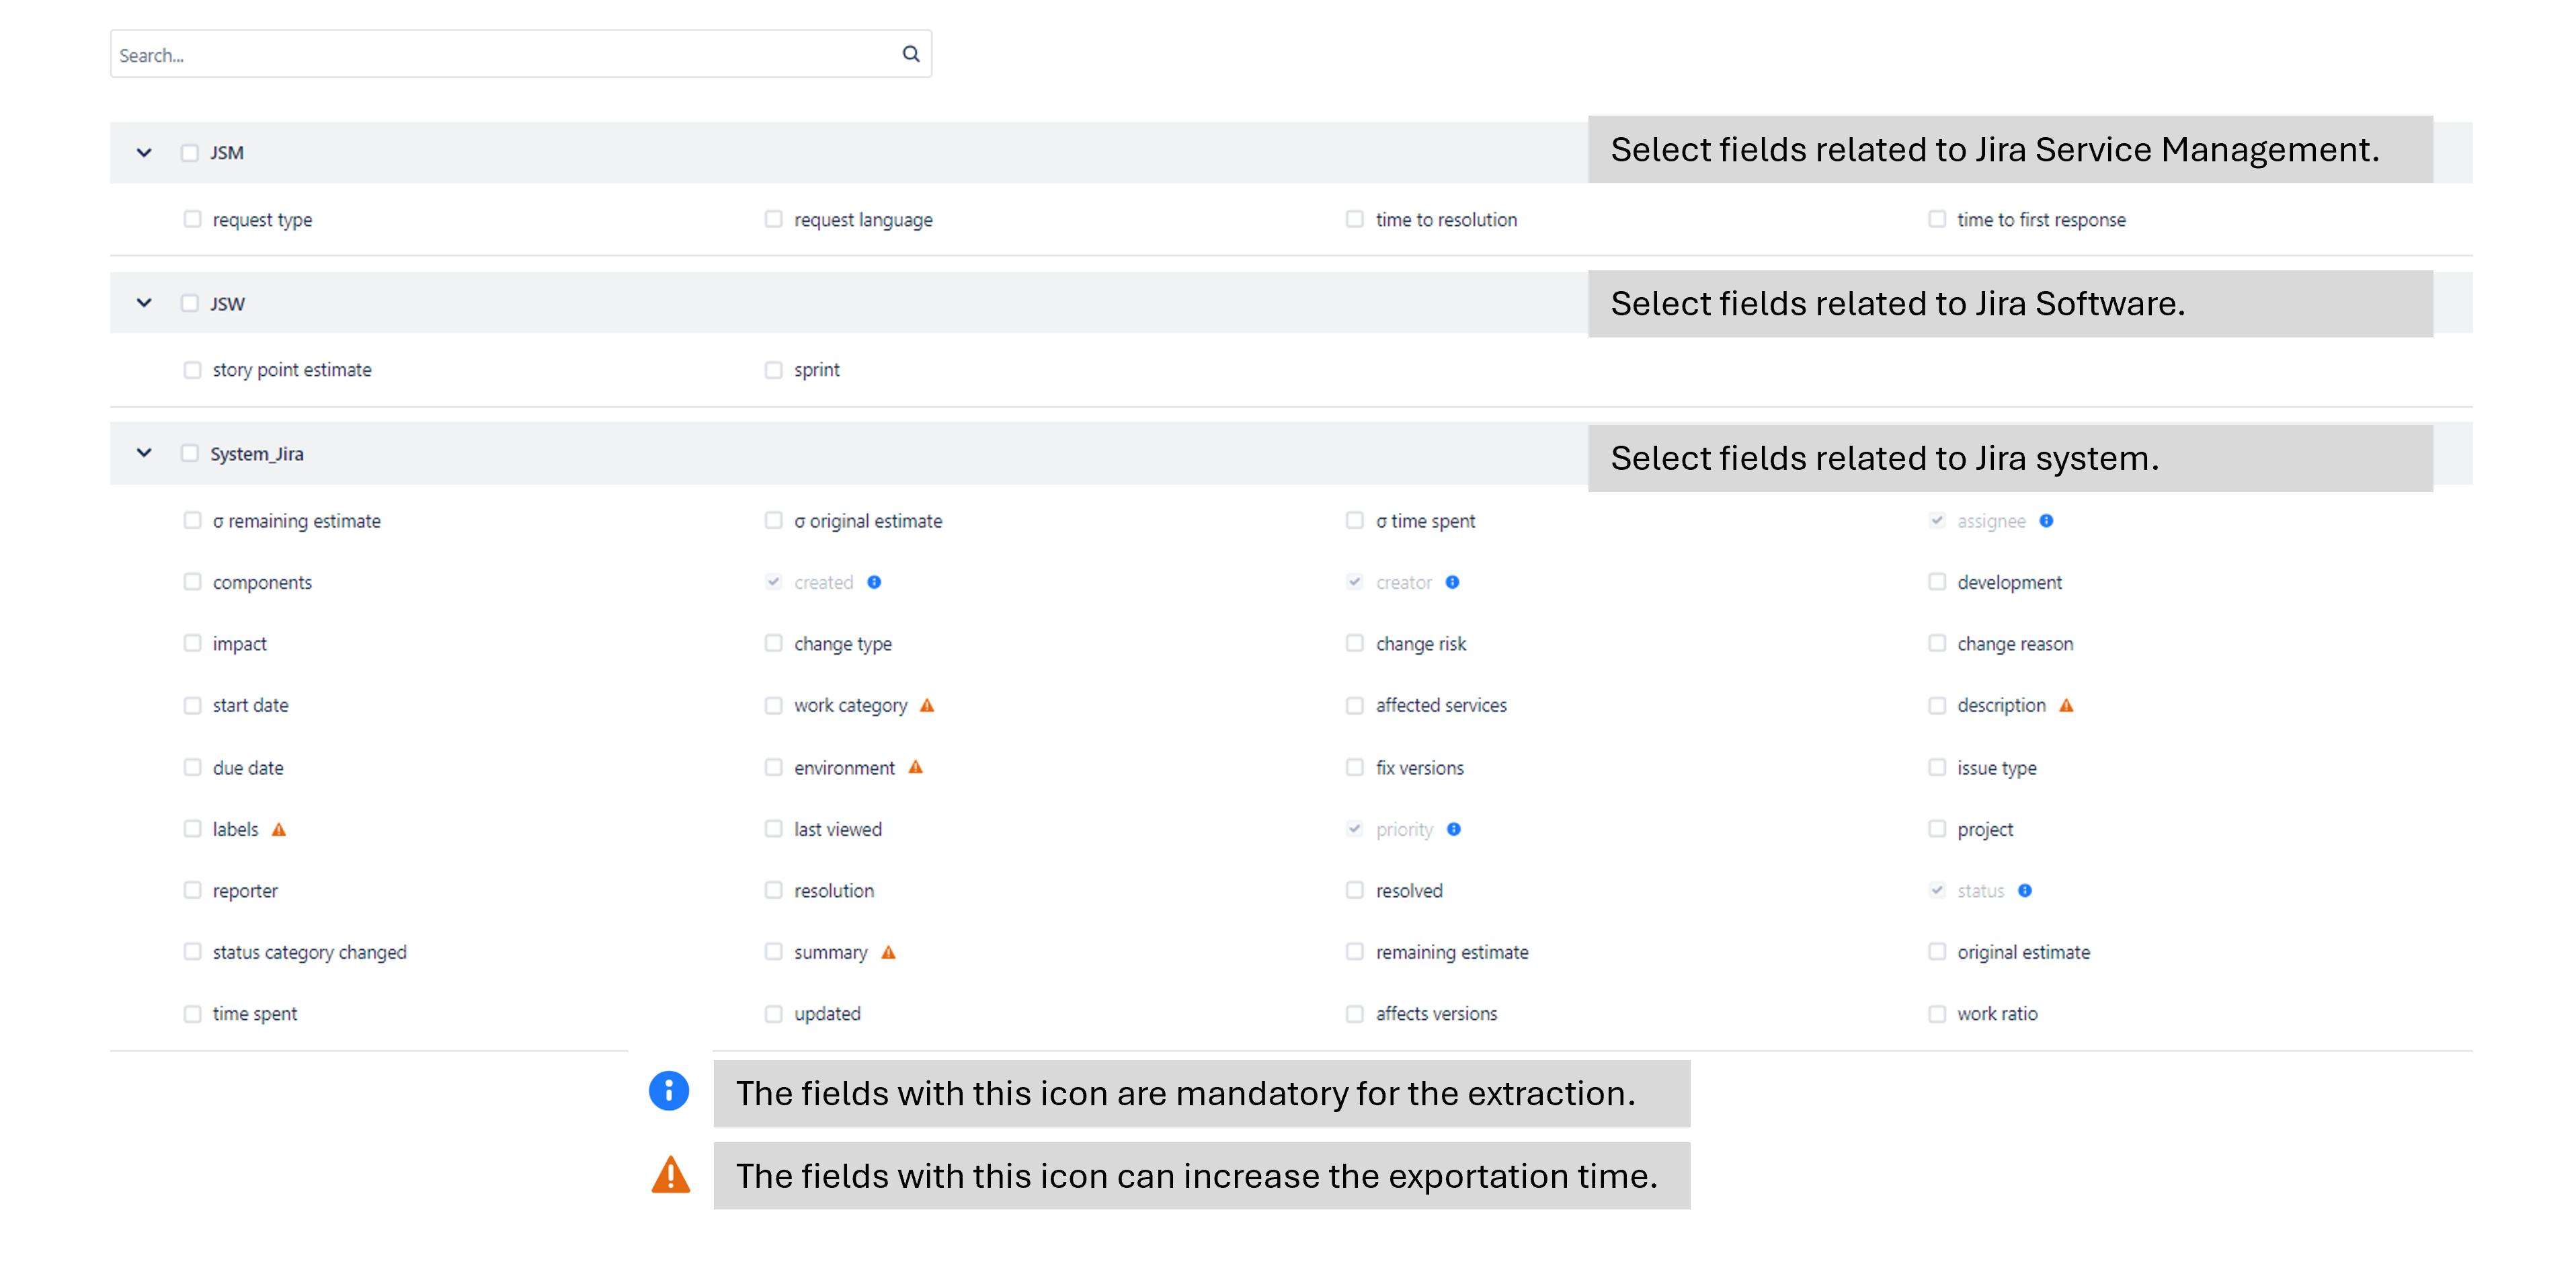The width and height of the screenshot is (2576, 1278).
Task: Enable the work ratio field
Action: pos(1936,1013)
